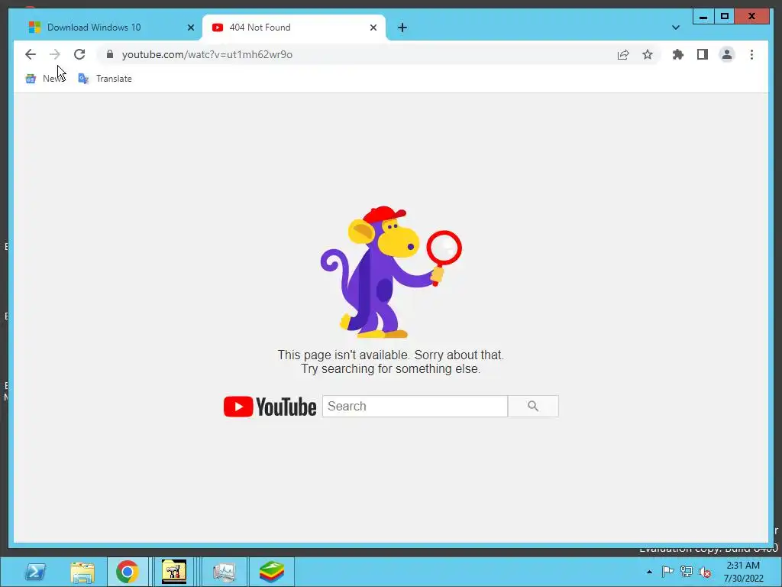The width and height of the screenshot is (782, 587).
Task: Launch BlueStacks from the taskbar
Action: pyautogui.click(x=271, y=572)
